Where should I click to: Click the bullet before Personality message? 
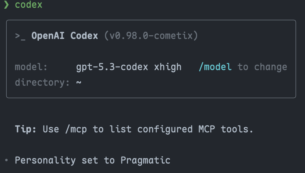point(6,160)
